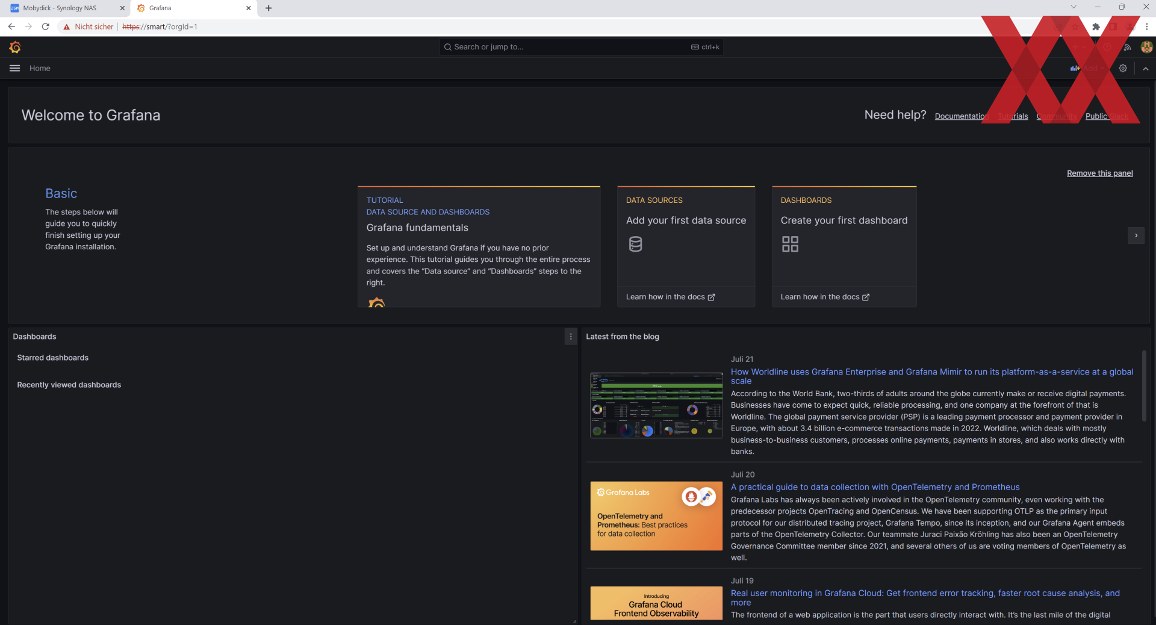Close the Grafana tab
This screenshot has width=1156, height=625.
248,8
